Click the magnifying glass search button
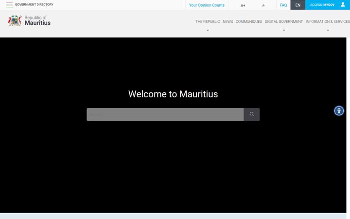350x219 pixels. (x=252, y=114)
